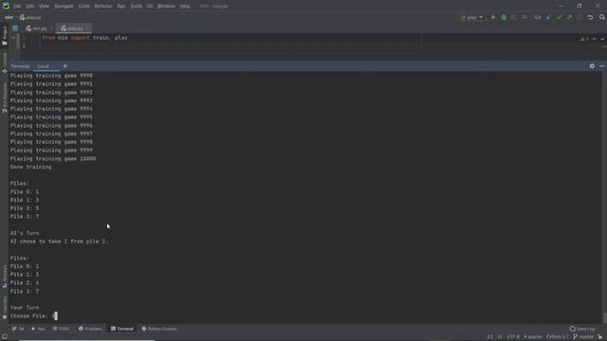The height and width of the screenshot is (341, 607).
Task: Open Project tool window from left sidebar
Action: (5, 36)
